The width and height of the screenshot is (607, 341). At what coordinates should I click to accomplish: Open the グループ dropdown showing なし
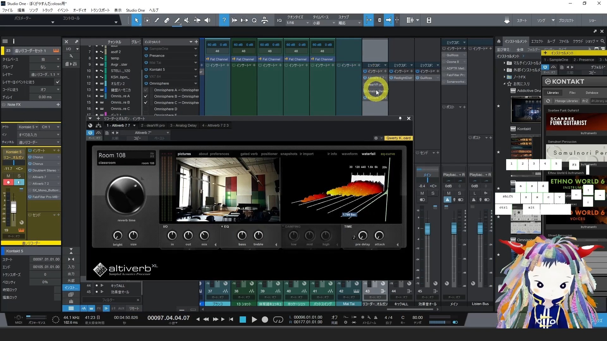(x=45, y=67)
